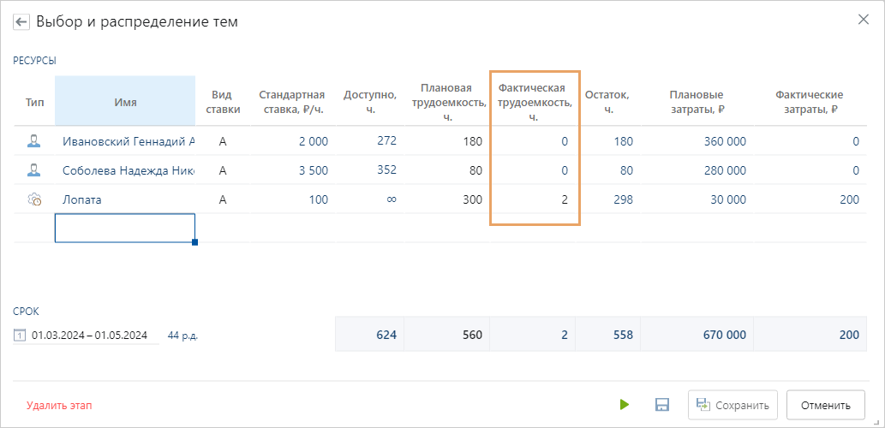Viewport: 885px width, 428px height.
Task: Click the Плановые затраты column header
Action: click(696, 102)
